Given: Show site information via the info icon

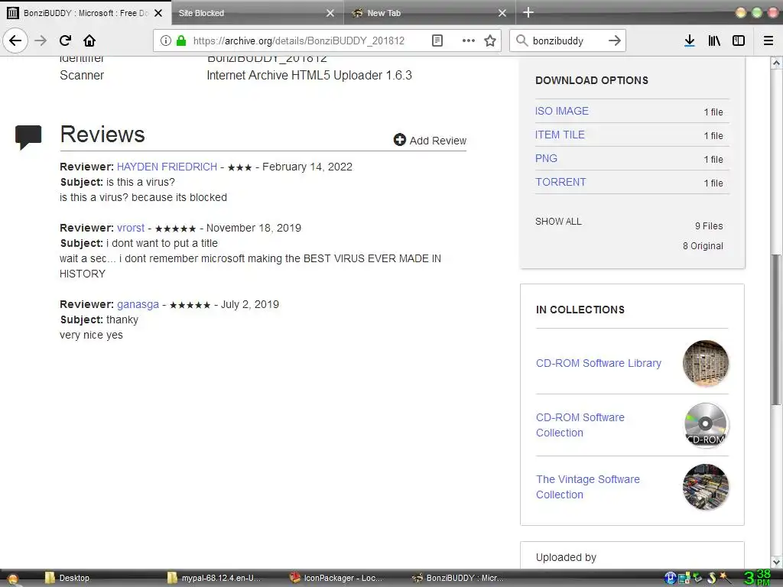Looking at the screenshot, I should click(165, 41).
